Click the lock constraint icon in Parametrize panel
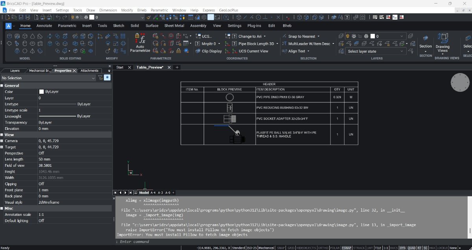The image size is (472, 250). 179,51
